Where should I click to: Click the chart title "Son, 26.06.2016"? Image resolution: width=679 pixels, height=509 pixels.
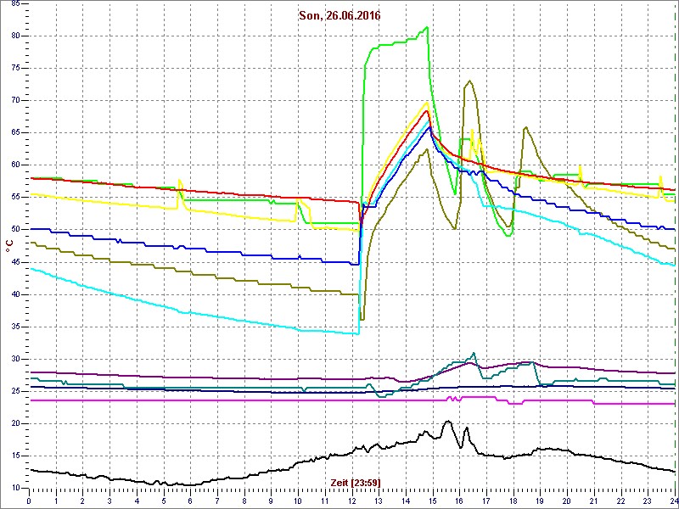point(339,16)
